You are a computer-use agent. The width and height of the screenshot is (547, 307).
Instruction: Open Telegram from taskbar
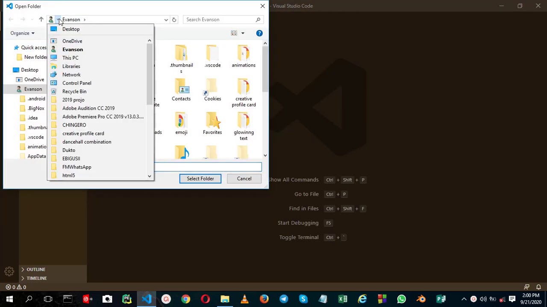click(x=284, y=299)
